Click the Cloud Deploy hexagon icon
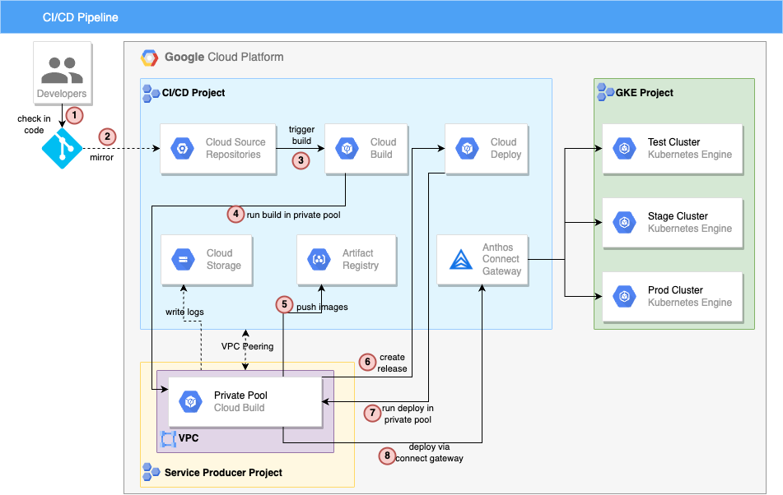The image size is (783, 495). (467, 149)
